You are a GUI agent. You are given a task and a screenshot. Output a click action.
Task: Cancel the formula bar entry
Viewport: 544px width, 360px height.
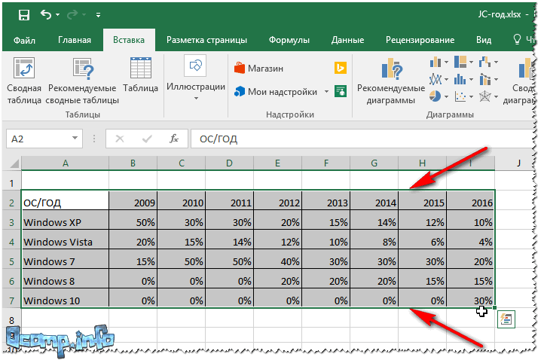click(x=120, y=139)
